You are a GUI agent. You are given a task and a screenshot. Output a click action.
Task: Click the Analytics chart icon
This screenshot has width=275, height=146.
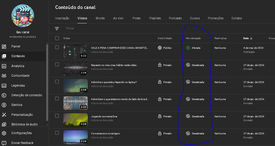coord(4,66)
